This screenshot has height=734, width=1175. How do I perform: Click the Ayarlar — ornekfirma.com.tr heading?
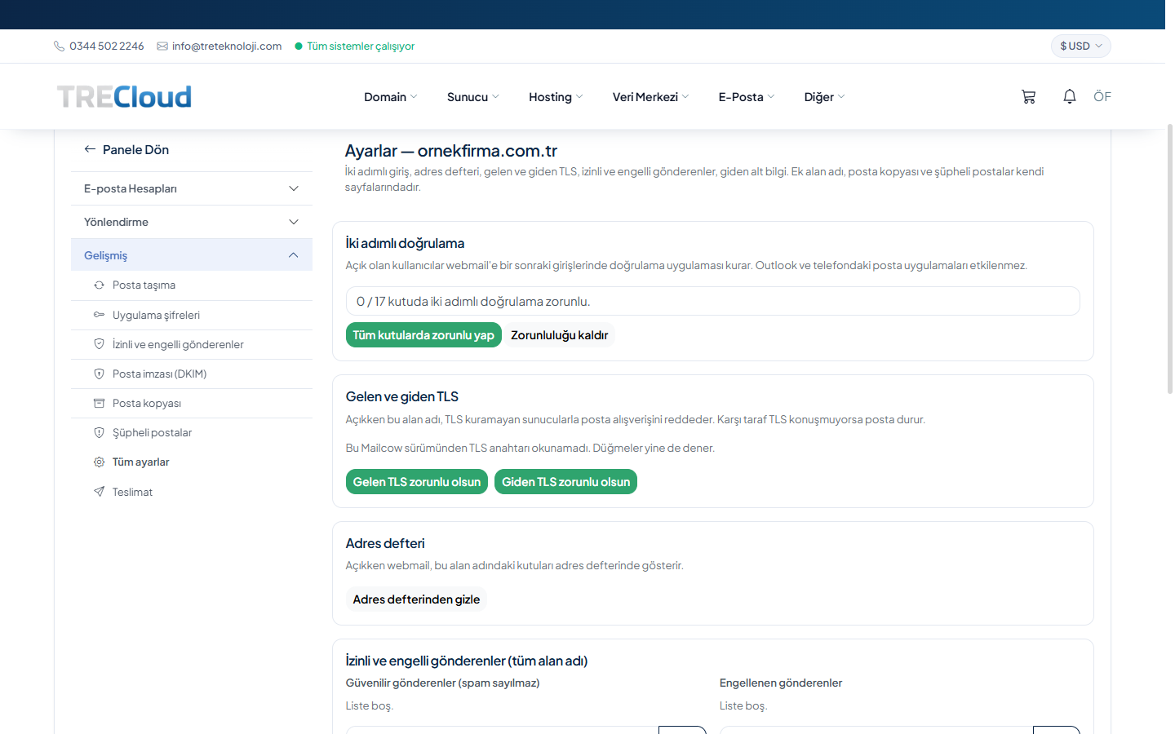pos(451,151)
